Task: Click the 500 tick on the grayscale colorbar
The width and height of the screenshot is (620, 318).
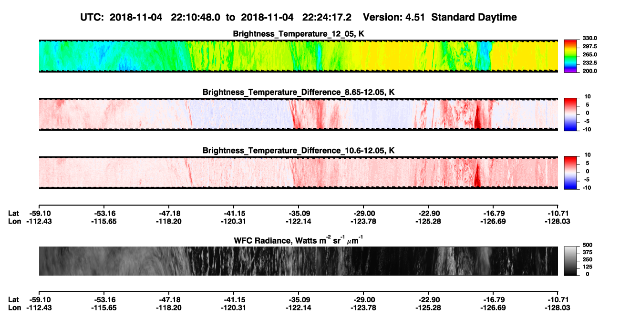Action: click(x=588, y=245)
